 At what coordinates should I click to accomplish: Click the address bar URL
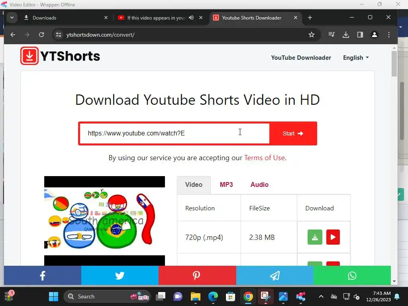point(100,35)
